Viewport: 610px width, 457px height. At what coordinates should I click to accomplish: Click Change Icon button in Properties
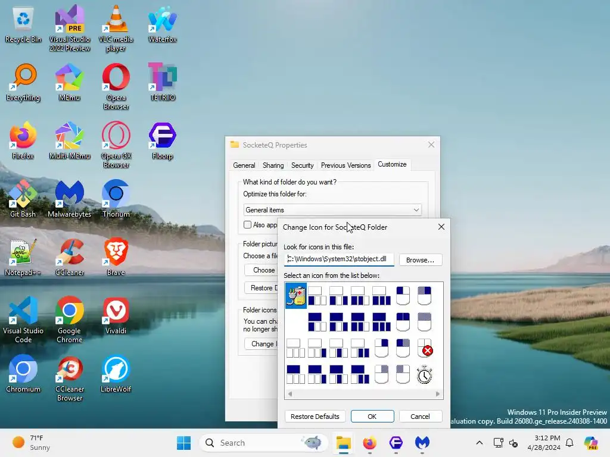(261, 344)
